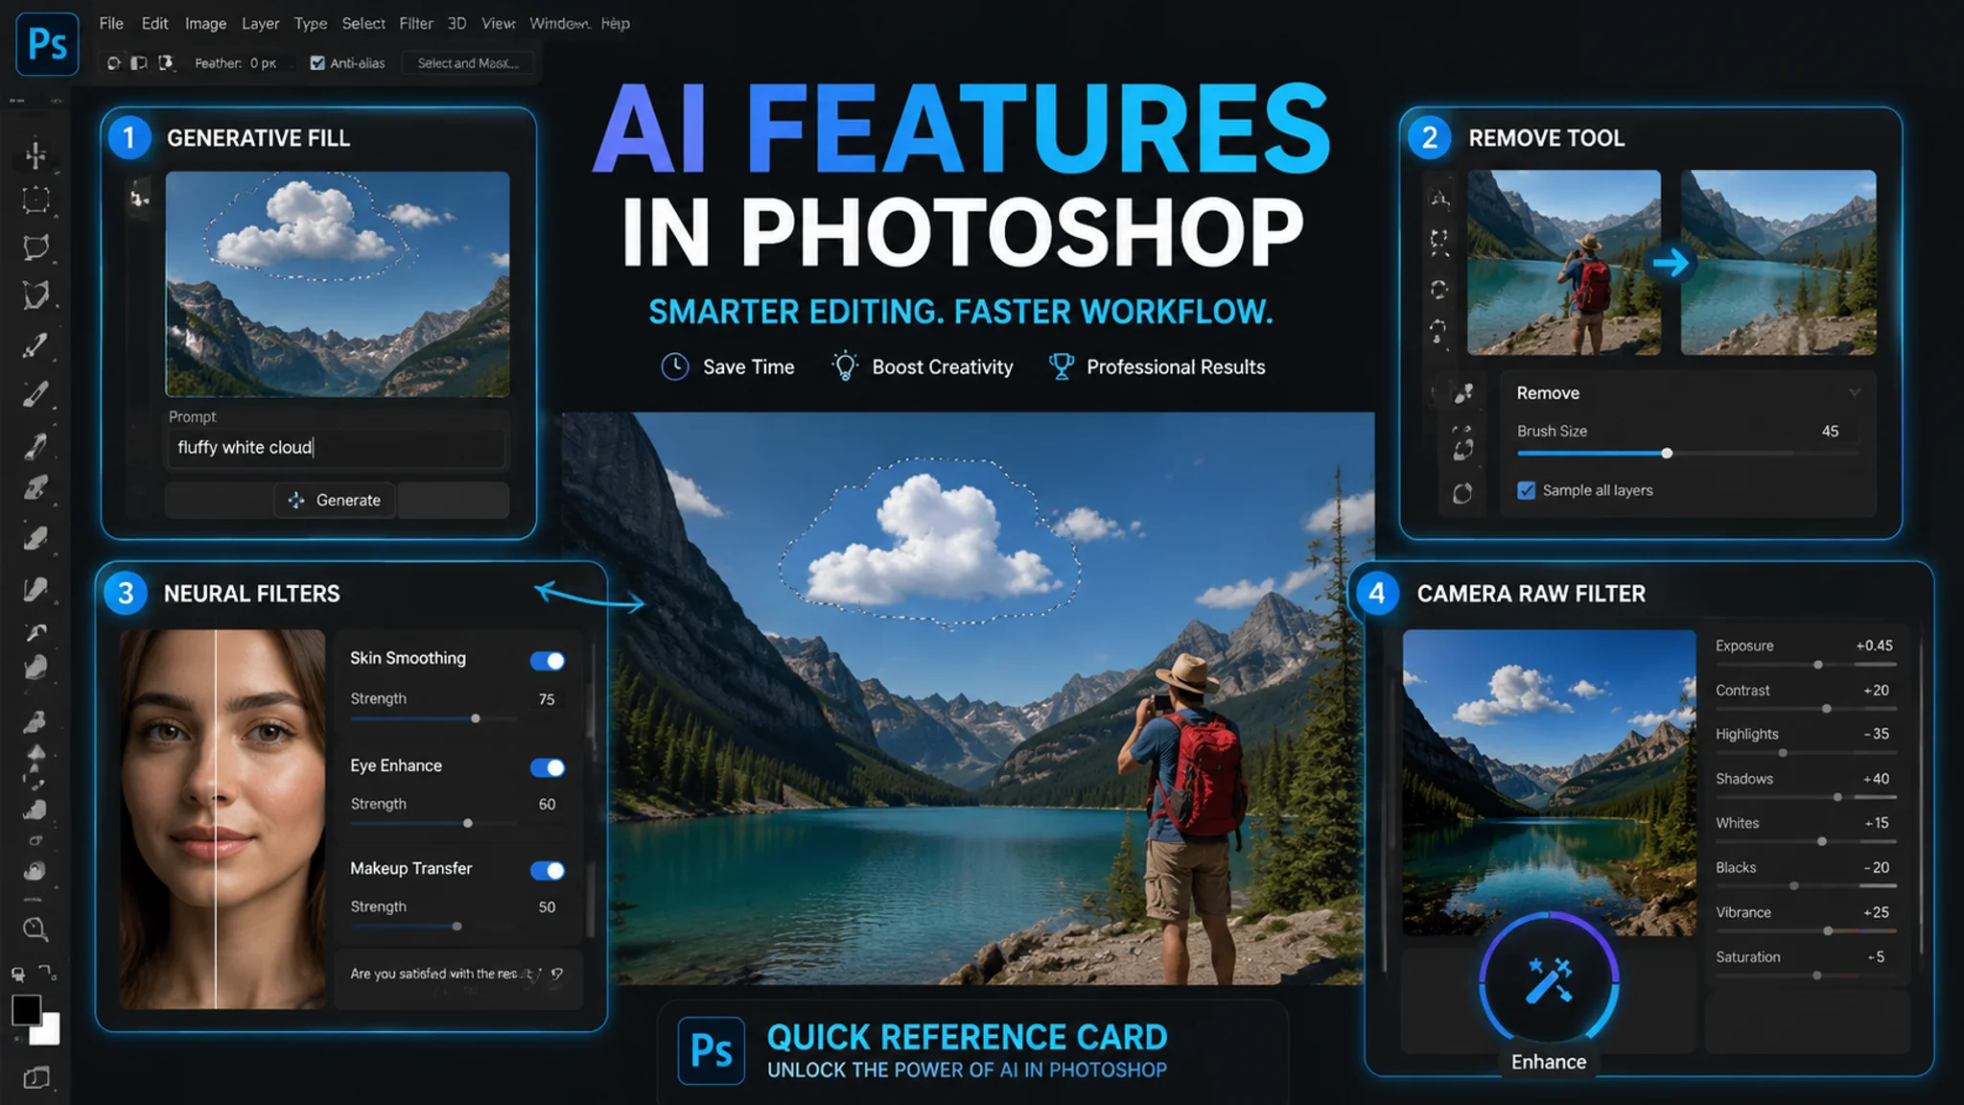Open the Filter menu
Screen dimensions: 1964x1105
416,23
